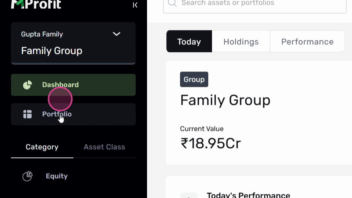This screenshot has width=352, height=198.
Task: Switch to the Asset Class tab
Action: coord(104,147)
